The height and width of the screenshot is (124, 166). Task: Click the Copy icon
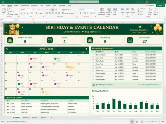point(8,12)
